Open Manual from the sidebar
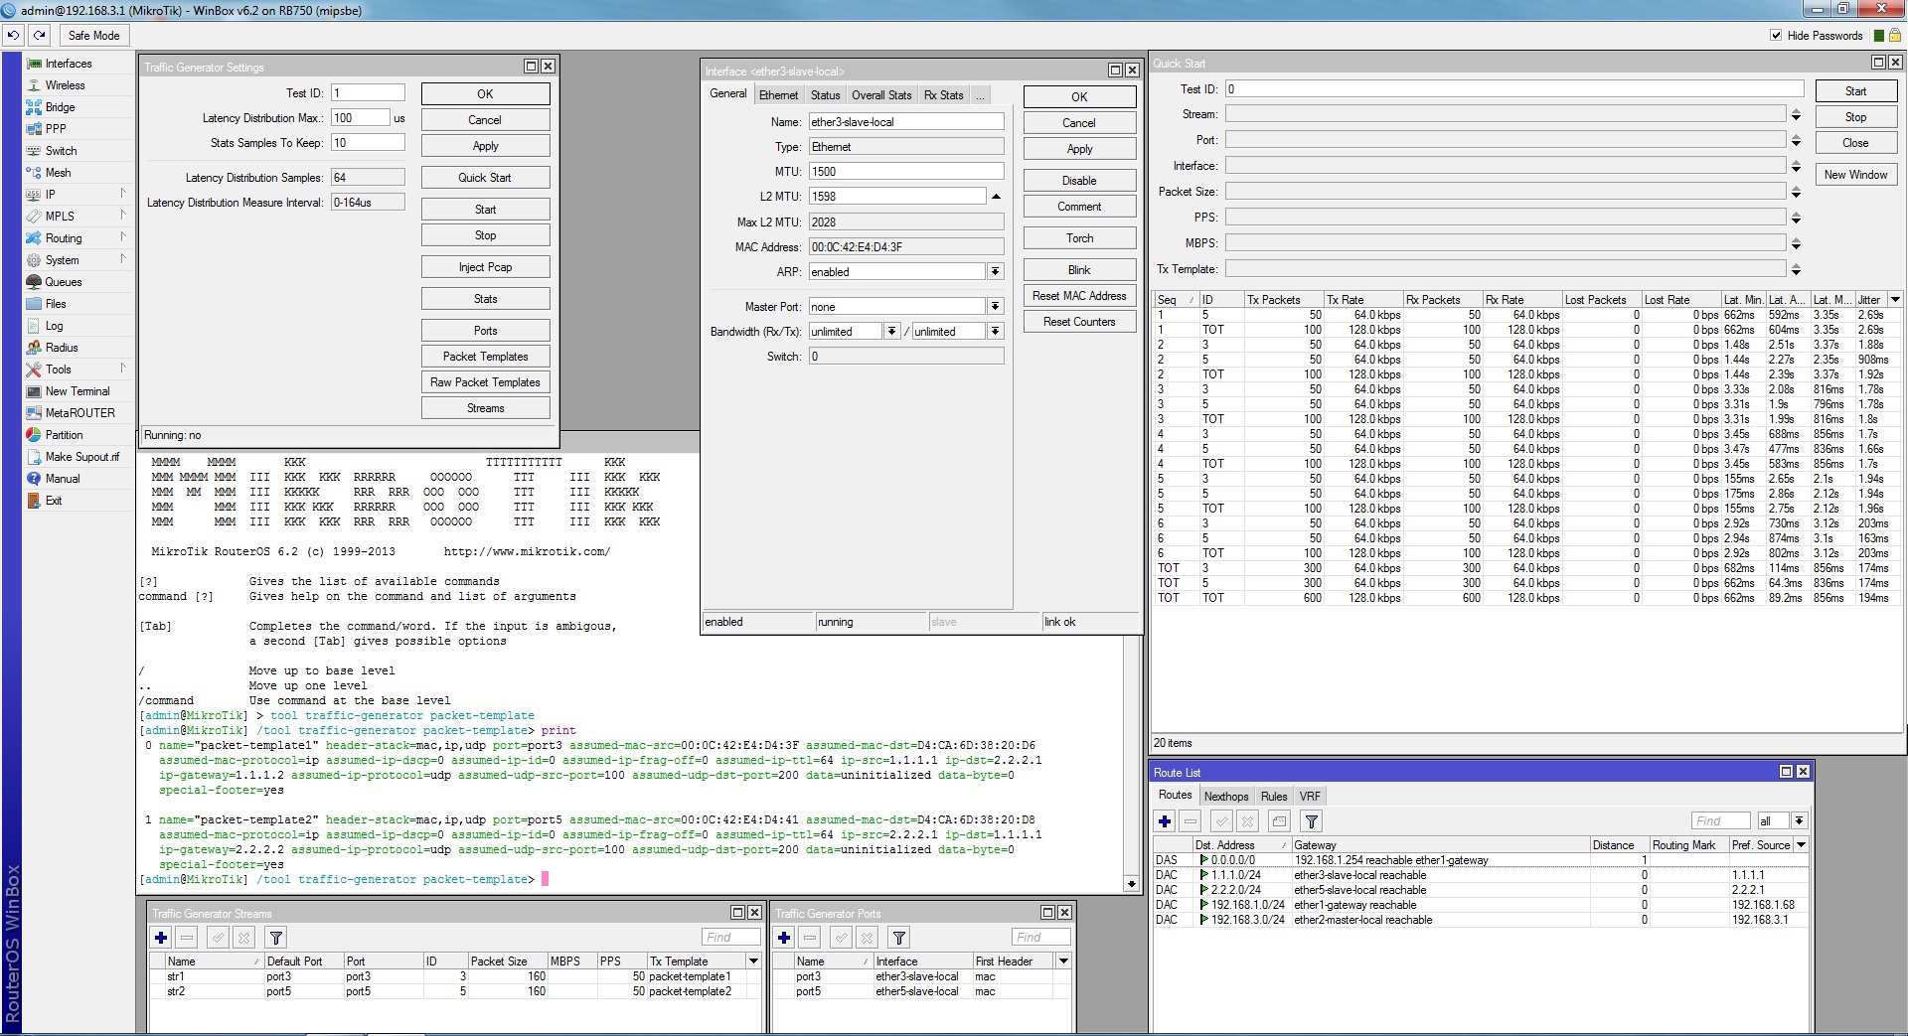1908x1036 pixels. [62, 479]
